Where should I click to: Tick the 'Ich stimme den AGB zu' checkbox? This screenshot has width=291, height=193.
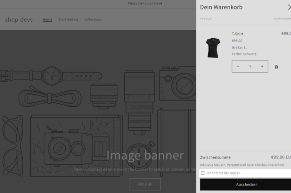(203, 173)
